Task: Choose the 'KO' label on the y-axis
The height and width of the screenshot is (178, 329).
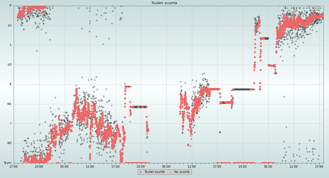Action: click(9, 143)
